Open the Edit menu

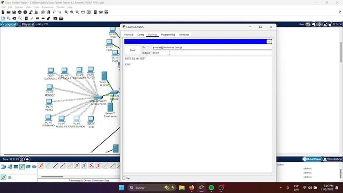(10, 7)
